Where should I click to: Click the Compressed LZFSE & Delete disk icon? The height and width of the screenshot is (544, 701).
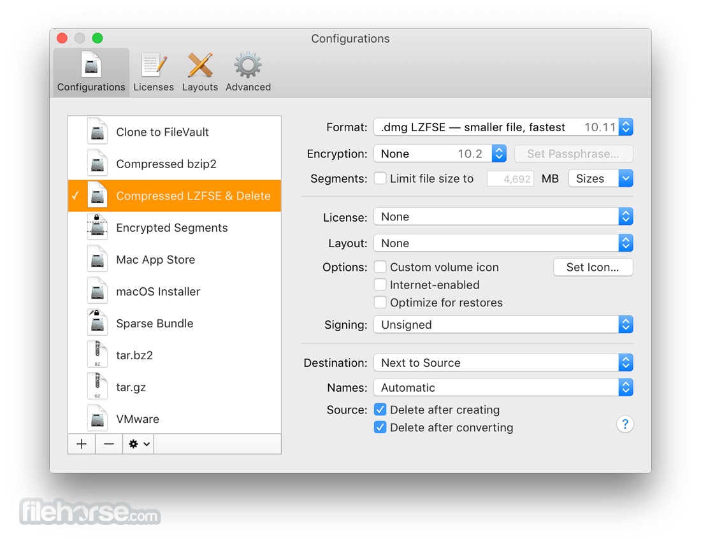point(98,196)
